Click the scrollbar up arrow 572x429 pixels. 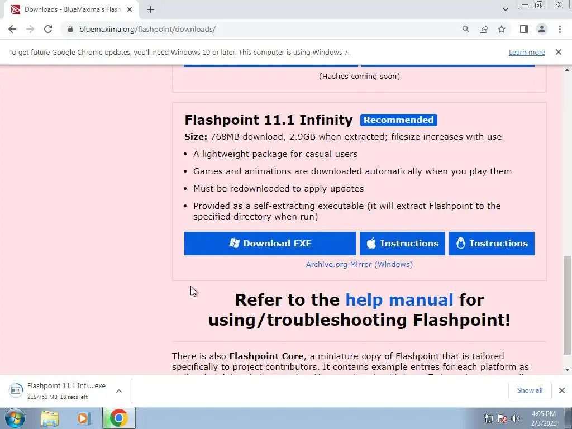[568, 69]
